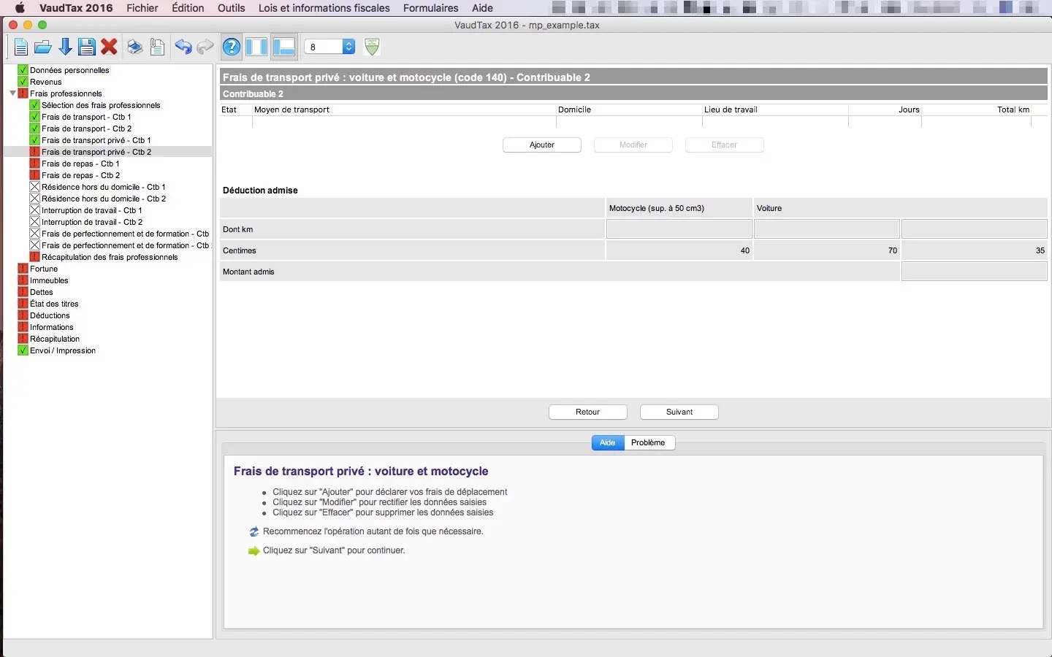Viewport: 1052px width, 657px height.
Task: Click the blue download arrow icon
Action: click(65, 47)
